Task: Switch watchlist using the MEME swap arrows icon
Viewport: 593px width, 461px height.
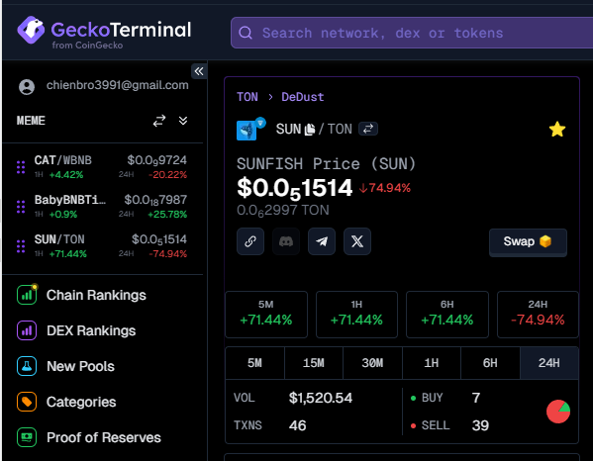Action: [159, 121]
